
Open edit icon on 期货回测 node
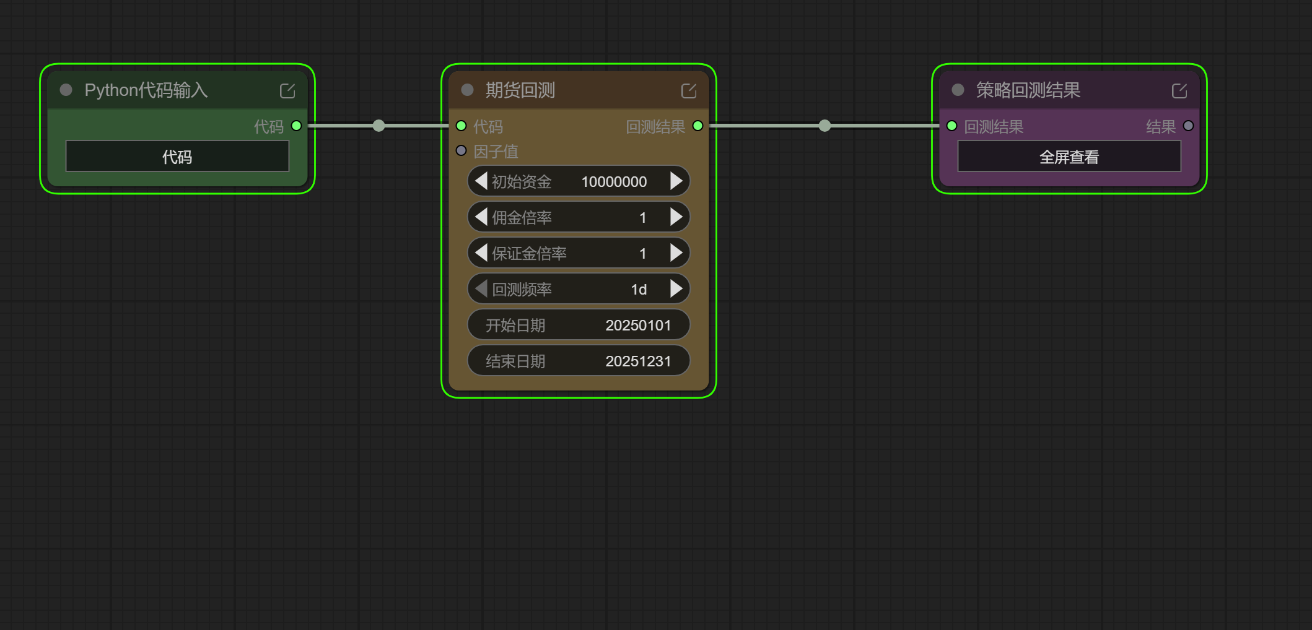click(x=689, y=91)
